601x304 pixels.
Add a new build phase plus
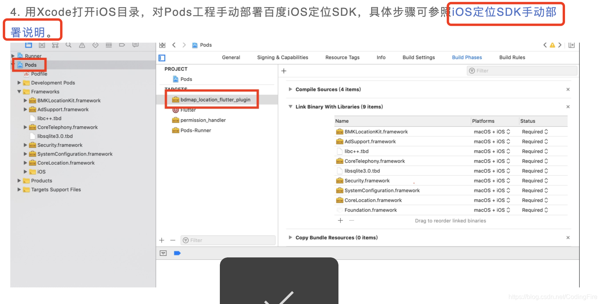[283, 71]
